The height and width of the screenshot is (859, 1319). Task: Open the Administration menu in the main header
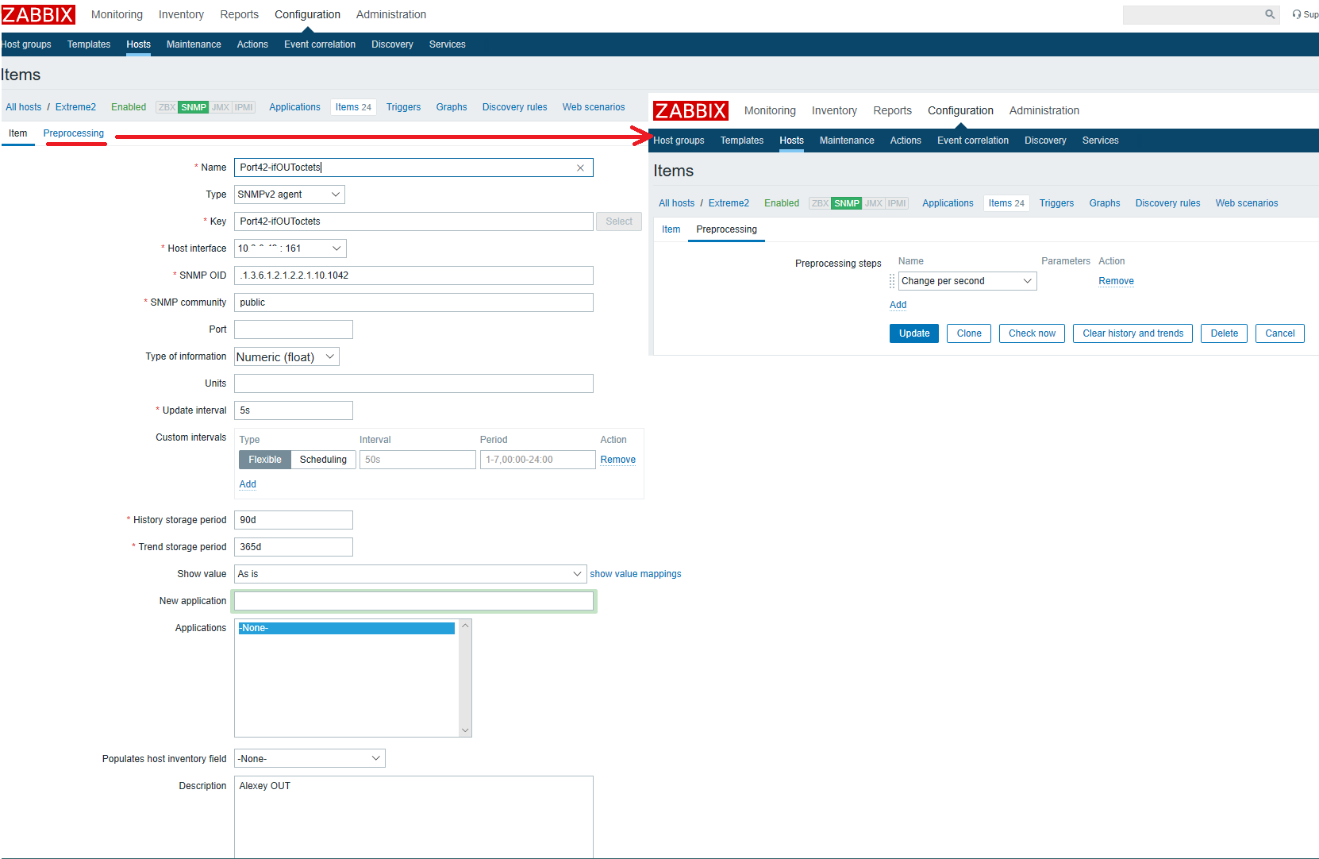click(x=391, y=14)
